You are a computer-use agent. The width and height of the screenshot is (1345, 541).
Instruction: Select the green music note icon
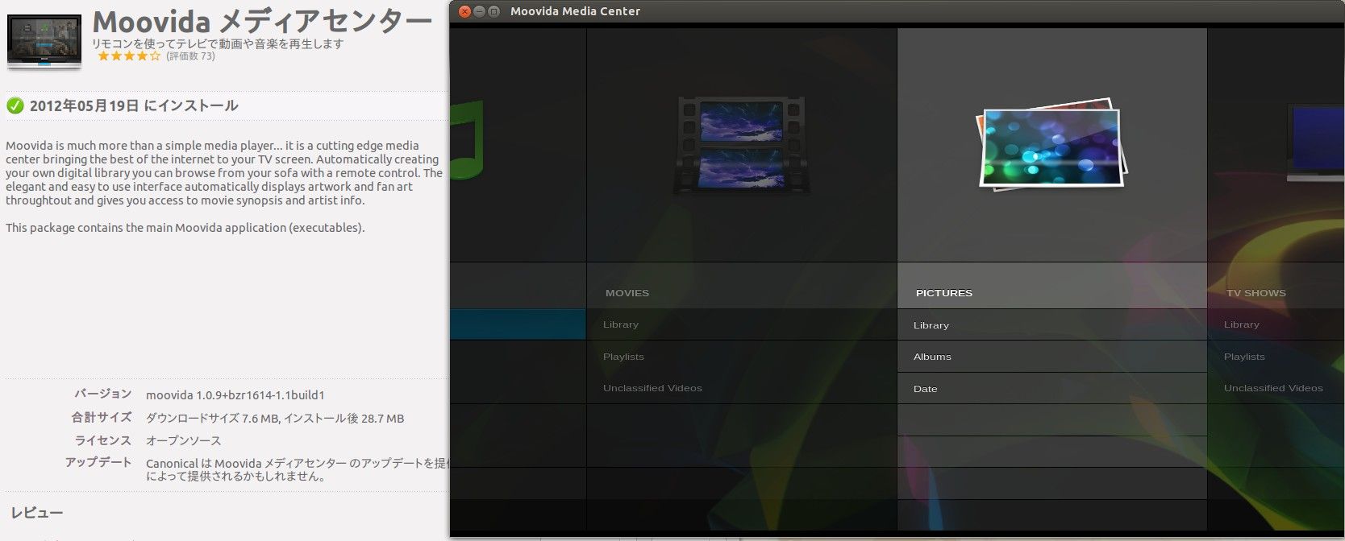pos(466,140)
